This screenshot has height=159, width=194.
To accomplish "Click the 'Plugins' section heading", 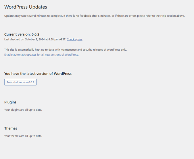I will 10,102.
